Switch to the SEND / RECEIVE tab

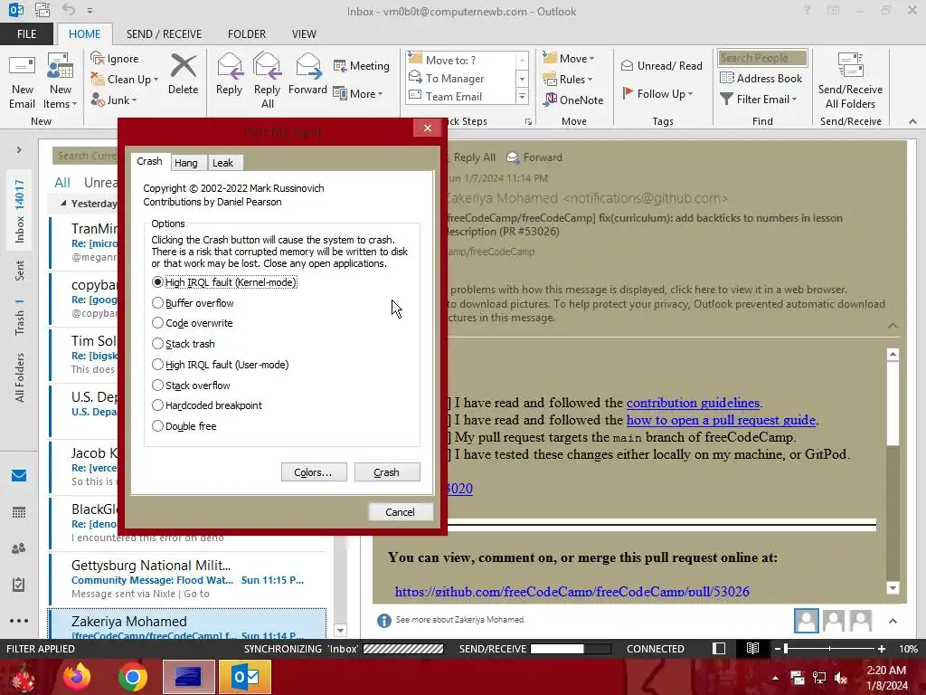point(164,33)
